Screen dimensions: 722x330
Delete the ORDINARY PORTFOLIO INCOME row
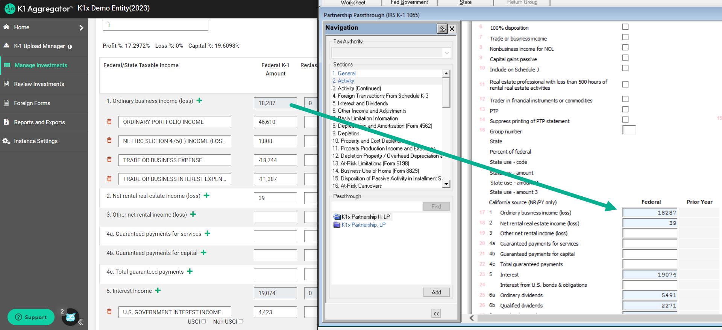pyautogui.click(x=109, y=122)
